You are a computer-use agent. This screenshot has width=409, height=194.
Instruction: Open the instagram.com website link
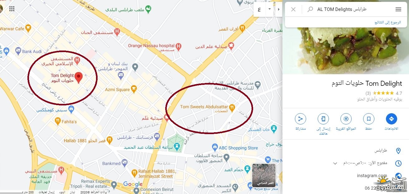(372, 176)
